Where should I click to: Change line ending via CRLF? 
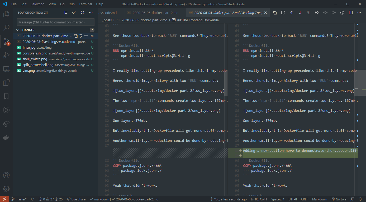pos(305,199)
